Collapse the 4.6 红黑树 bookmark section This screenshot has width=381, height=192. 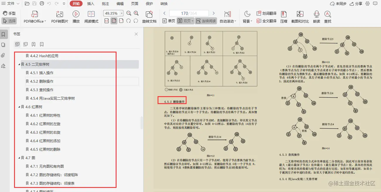18,107
